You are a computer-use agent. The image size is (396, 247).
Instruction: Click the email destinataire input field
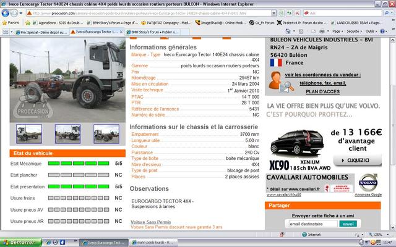tap(312, 224)
